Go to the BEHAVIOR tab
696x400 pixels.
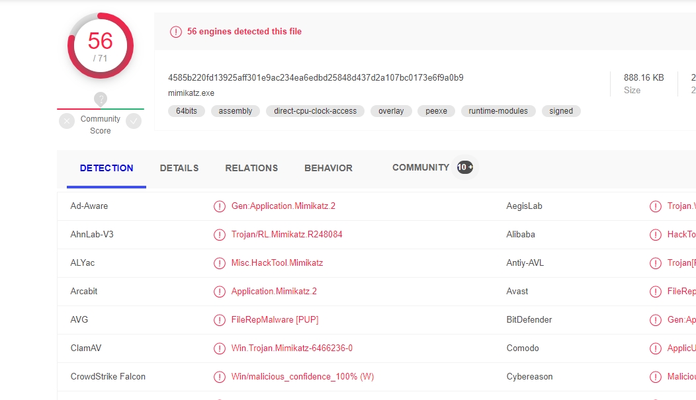[x=328, y=168]
